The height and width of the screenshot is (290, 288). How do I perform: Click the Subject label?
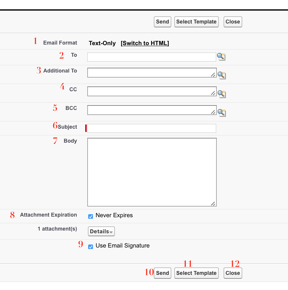coord(67,127)
